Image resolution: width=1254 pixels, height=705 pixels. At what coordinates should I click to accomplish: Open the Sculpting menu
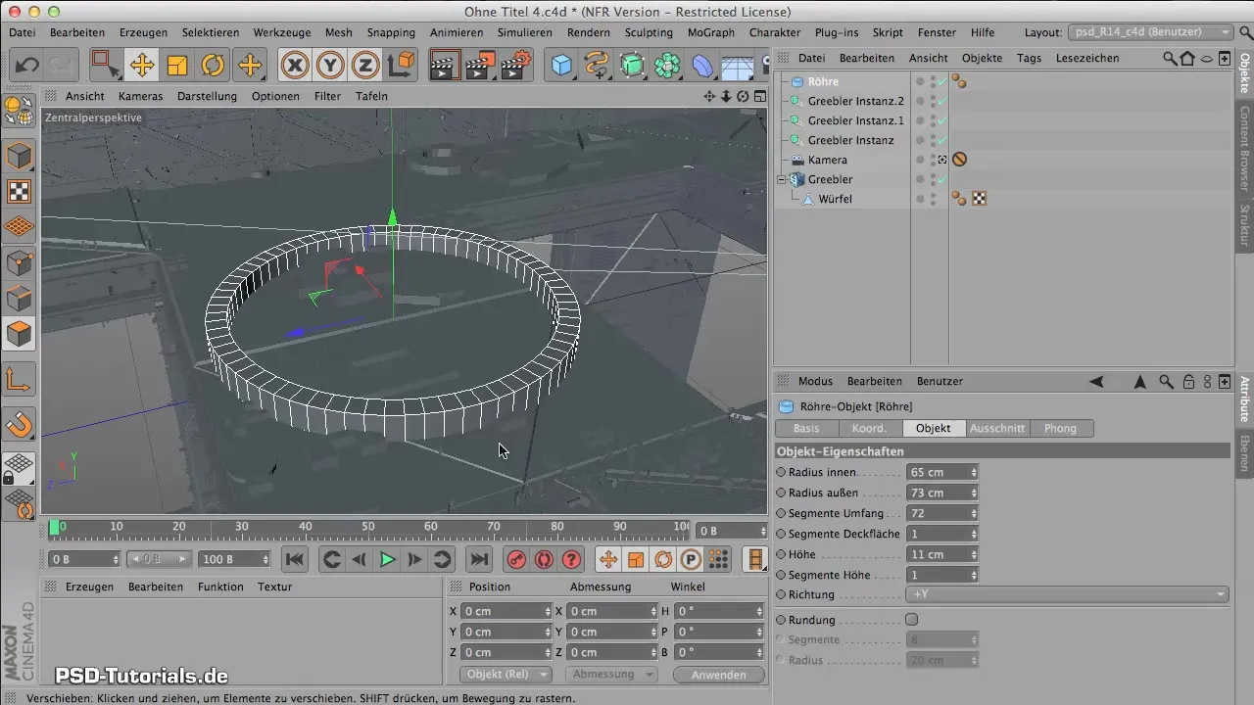[x=649, y=32]
